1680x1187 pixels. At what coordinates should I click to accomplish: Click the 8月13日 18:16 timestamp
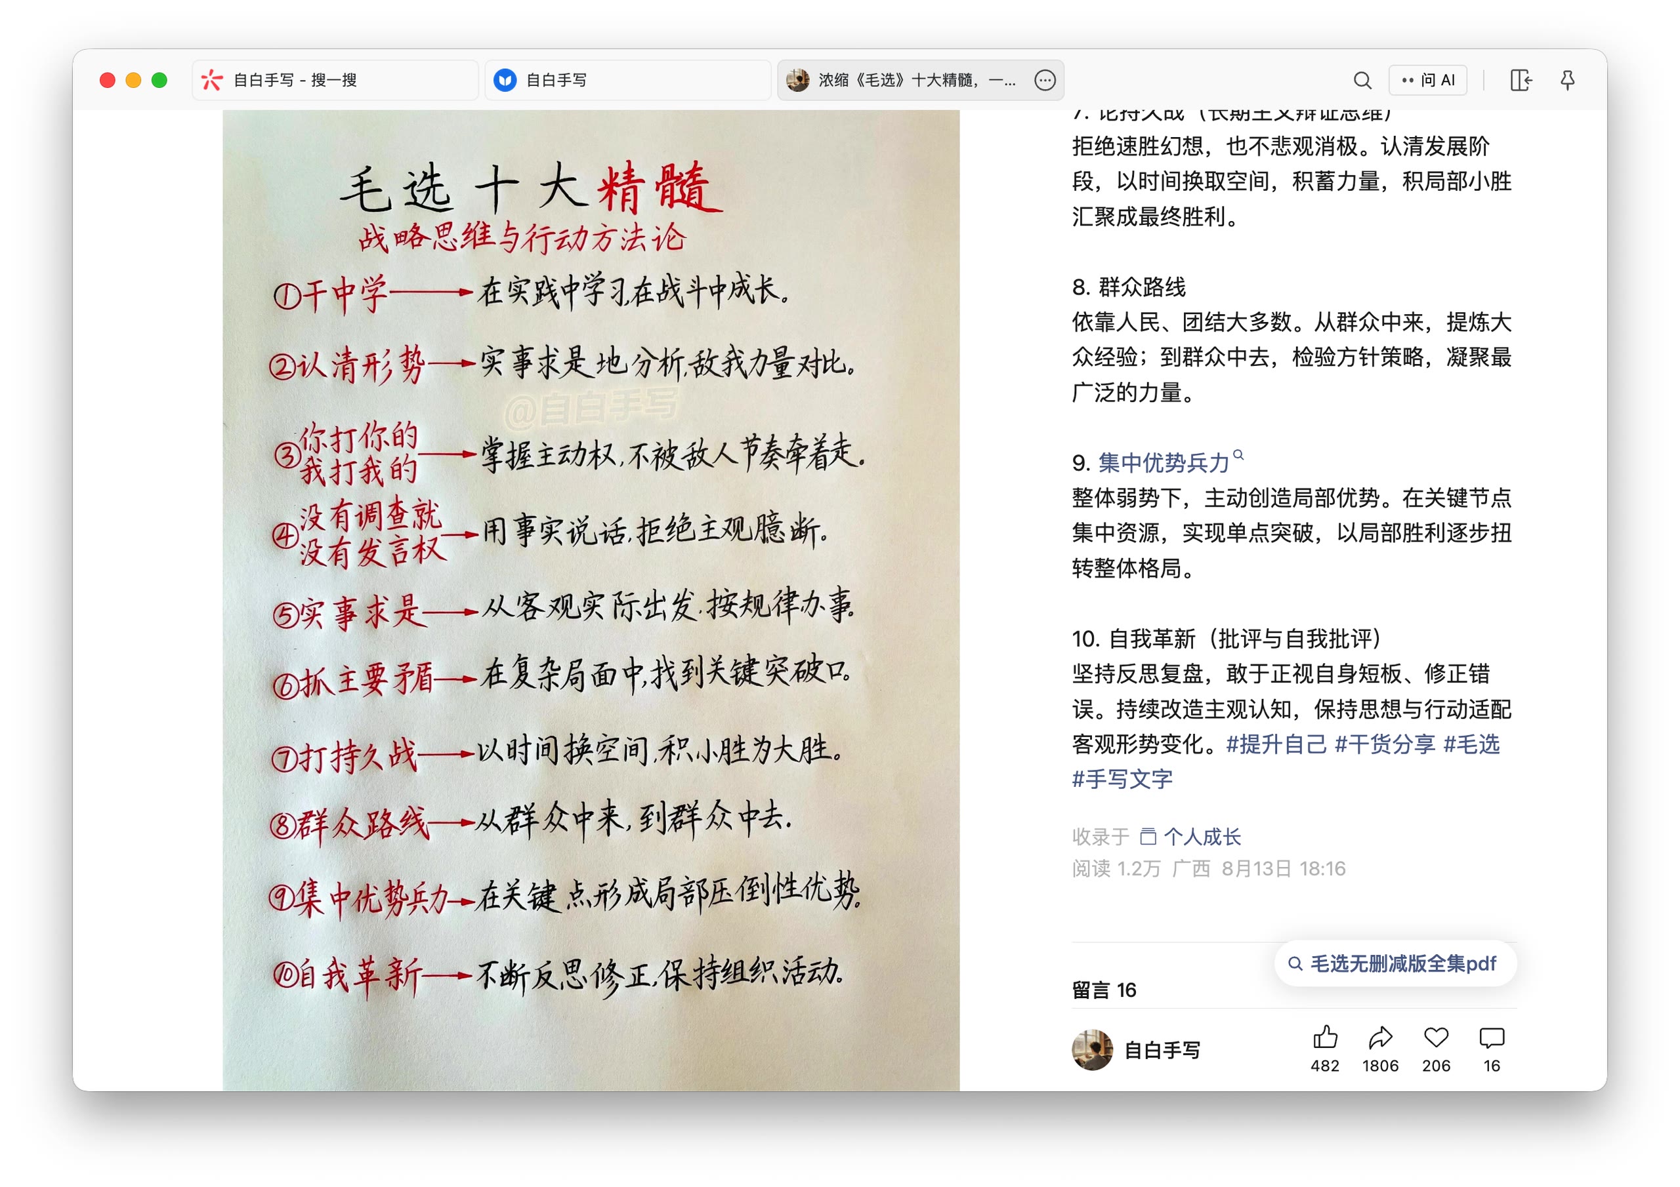pos(1284,868)
